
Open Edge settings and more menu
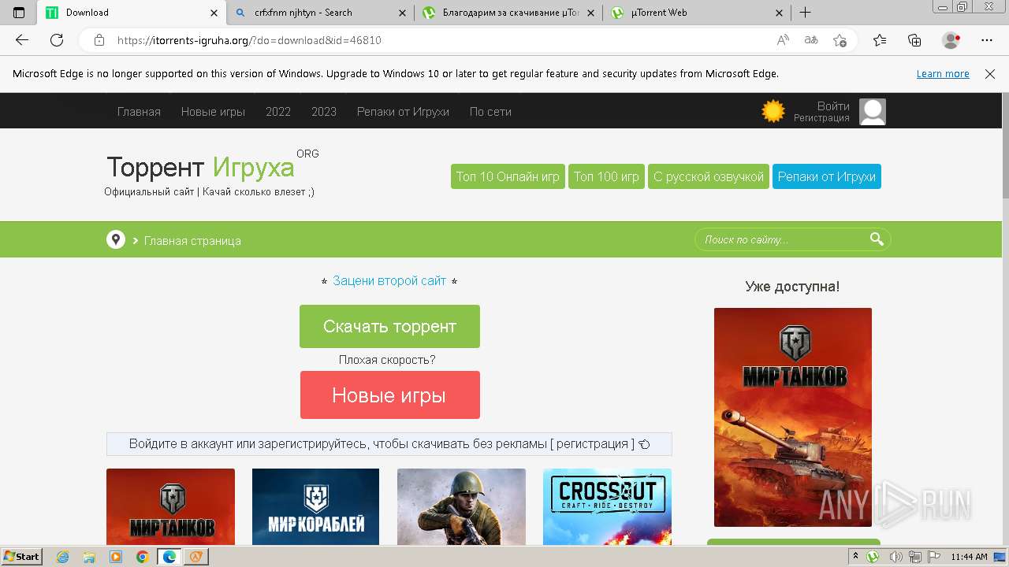987,40
